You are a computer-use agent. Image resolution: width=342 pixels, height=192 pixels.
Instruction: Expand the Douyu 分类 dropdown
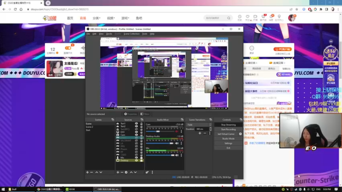pyautogui.click(x=97, y=18)
